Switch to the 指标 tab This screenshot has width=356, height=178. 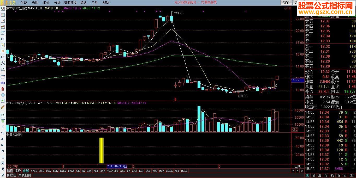click(10, 171)
